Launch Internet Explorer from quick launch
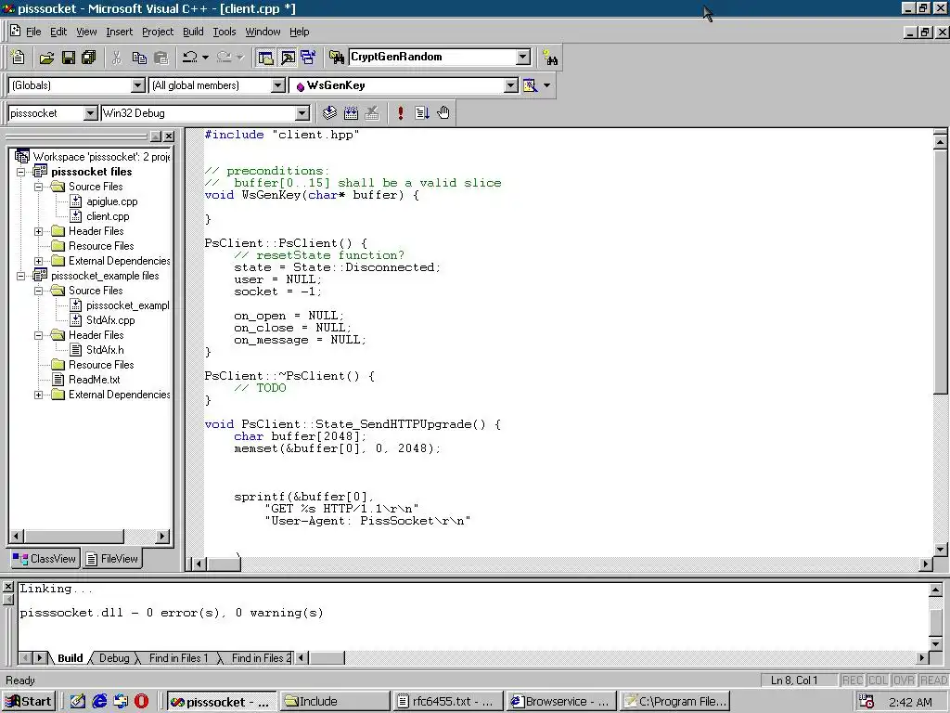This screenshot has height=713, width=950. point(99,702)
